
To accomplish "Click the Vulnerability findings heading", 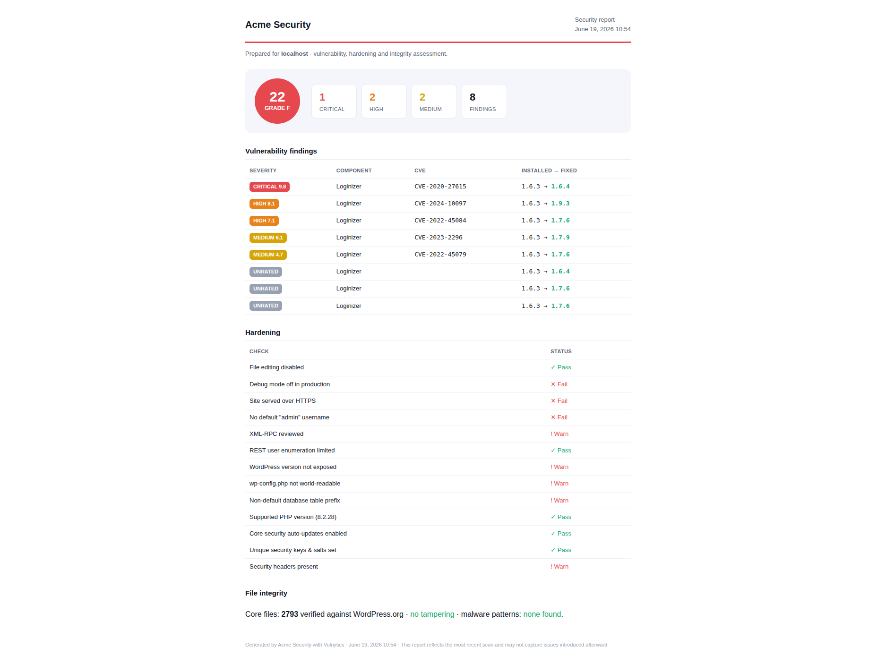I will tap(281, 151).
